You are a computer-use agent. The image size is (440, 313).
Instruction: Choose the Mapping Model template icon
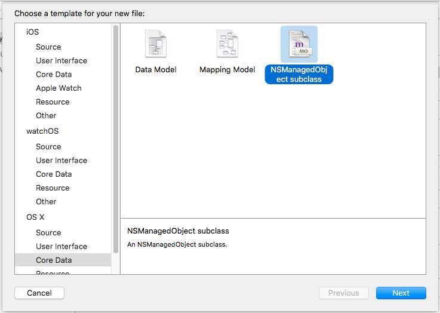(x=227, y=45)
